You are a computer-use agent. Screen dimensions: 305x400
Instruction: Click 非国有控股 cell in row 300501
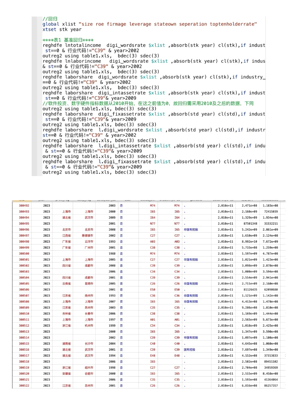point(191,260)
